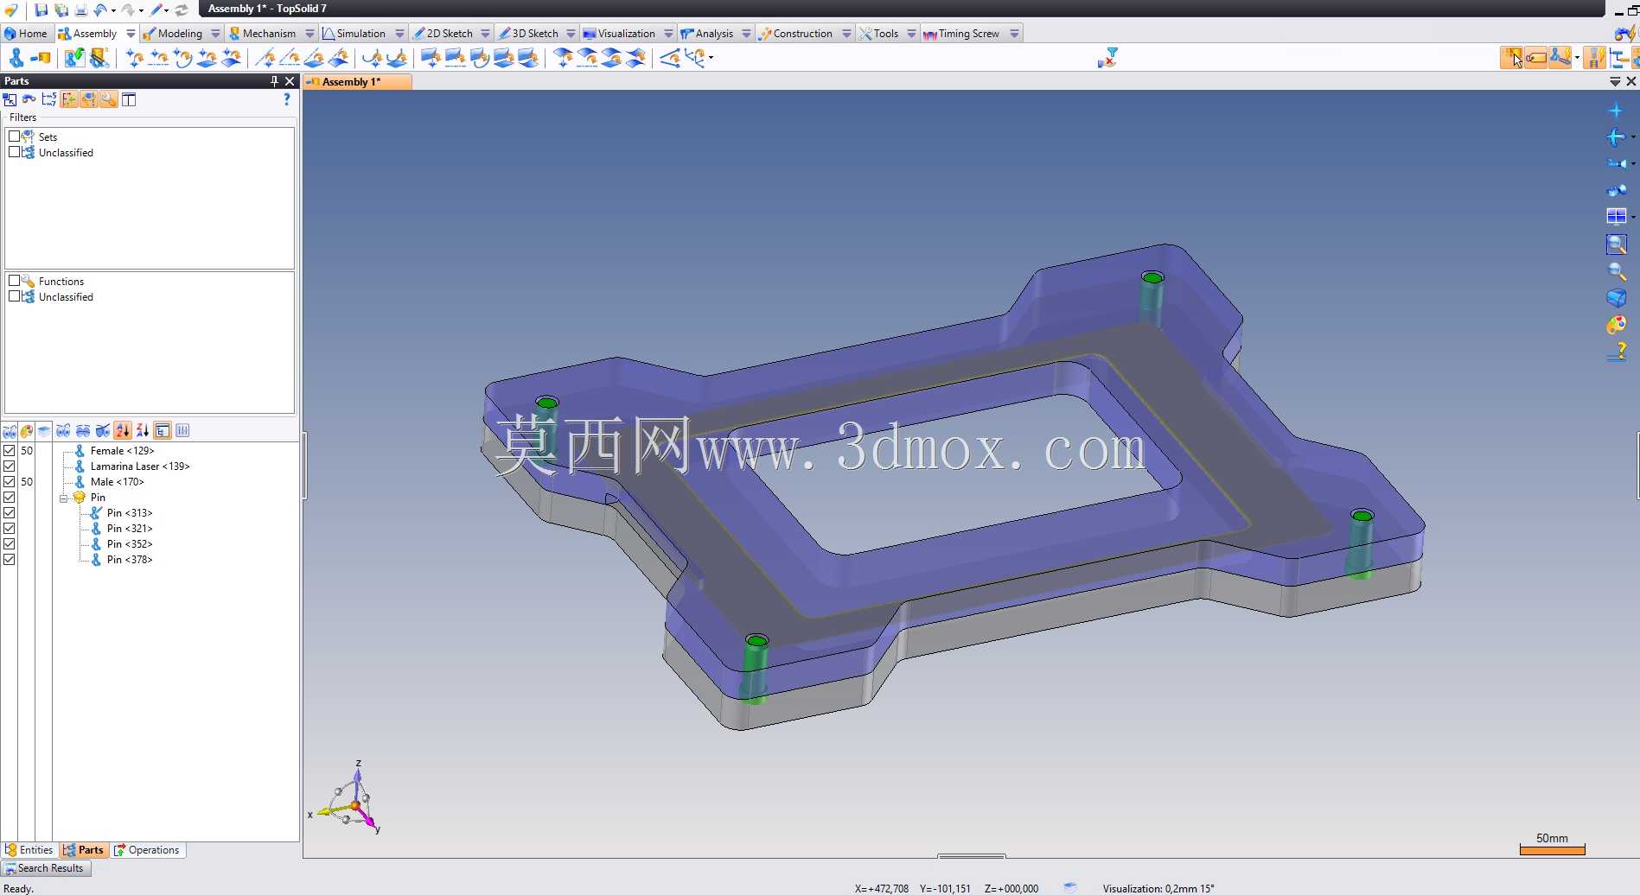This screenshot has height=895, width=1640.
Task: Open the Home tab
Action: (26, 34)
